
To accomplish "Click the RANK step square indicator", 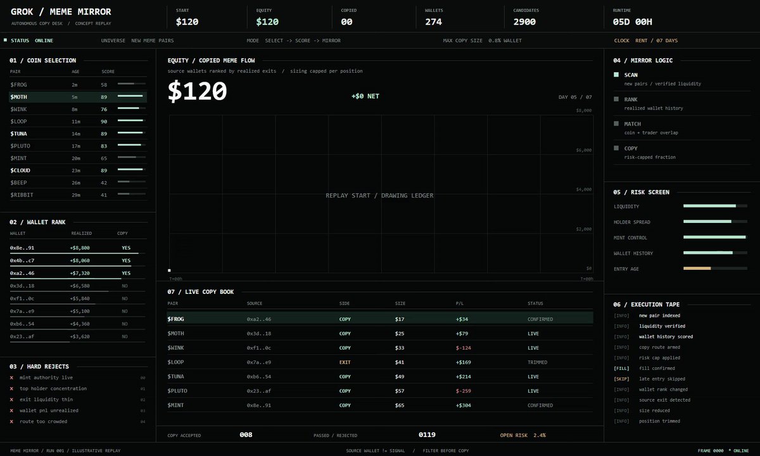I will pos(616,99).
